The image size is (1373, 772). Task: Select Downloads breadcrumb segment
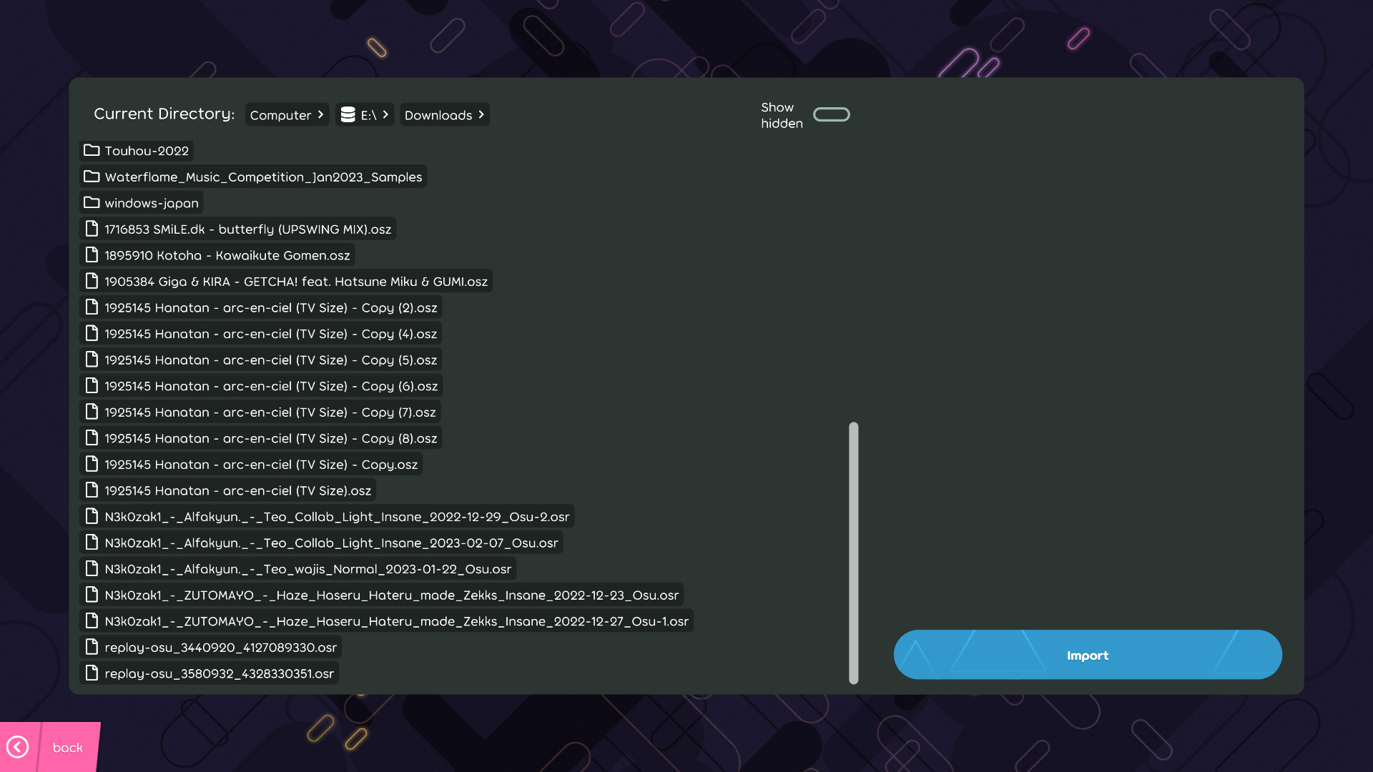coord(445,114)
